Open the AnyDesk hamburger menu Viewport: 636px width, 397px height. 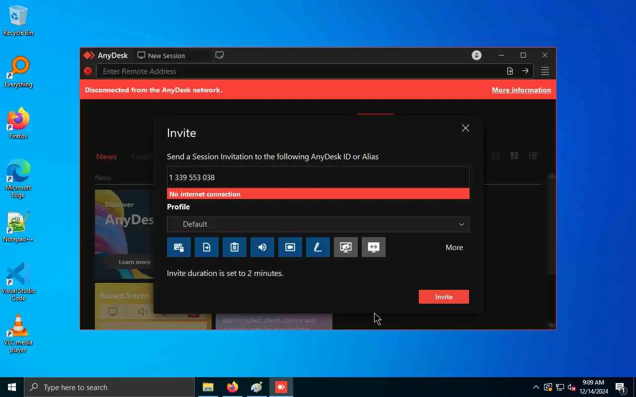point(545,71)
